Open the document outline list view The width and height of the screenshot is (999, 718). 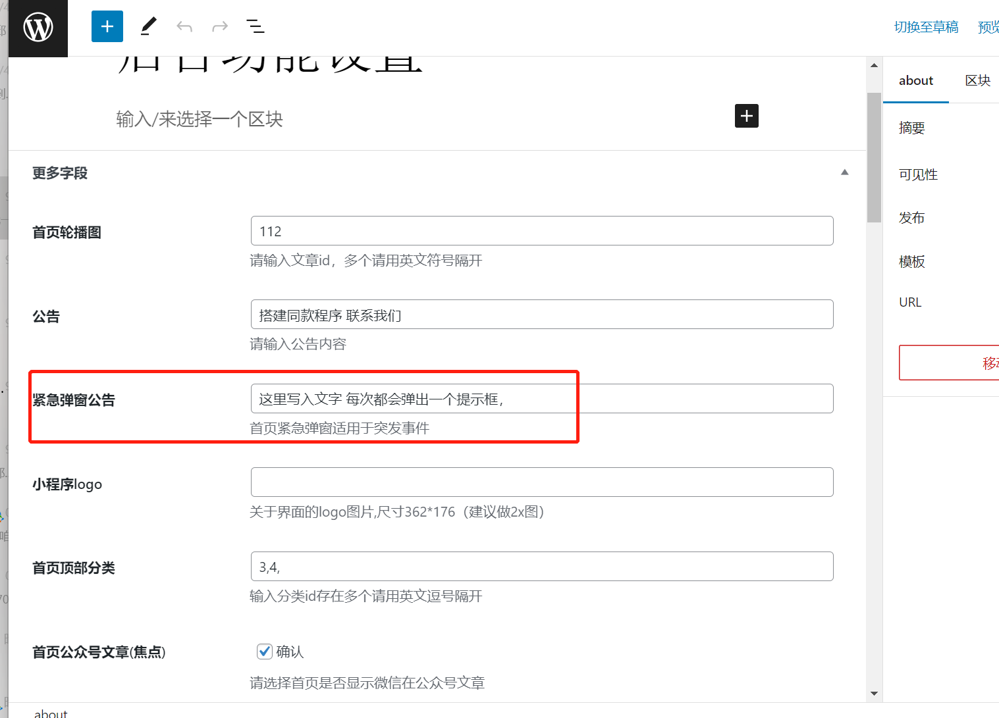point(256,26)
